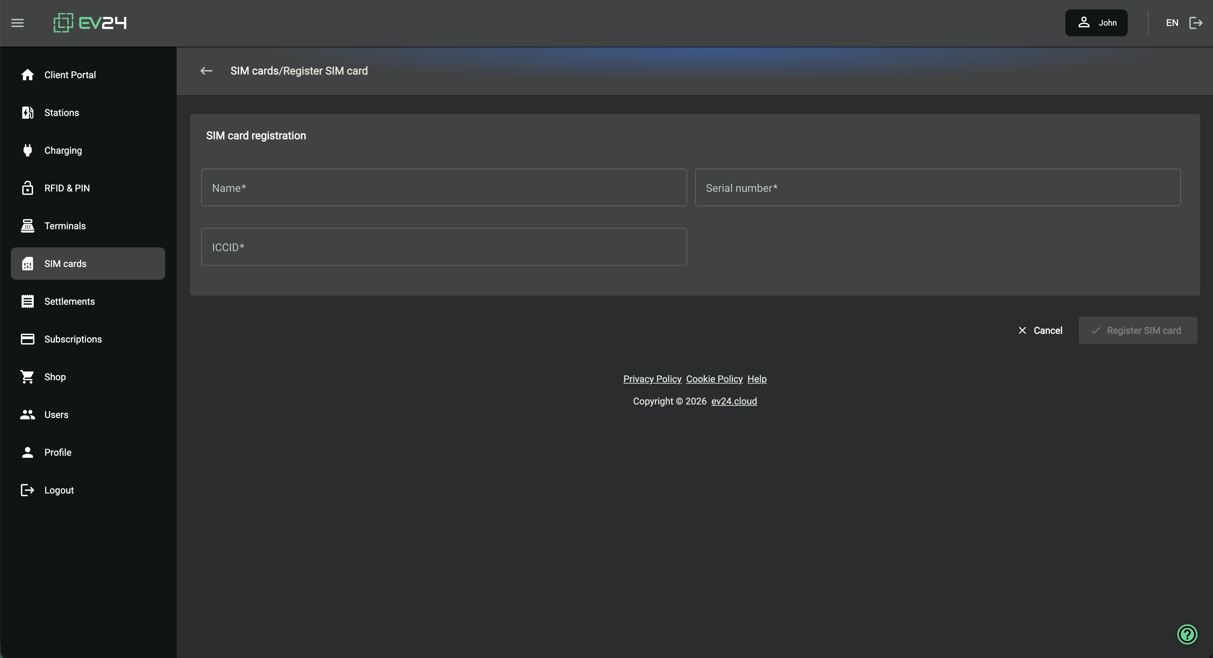Focus the Serial number input field

938,187
